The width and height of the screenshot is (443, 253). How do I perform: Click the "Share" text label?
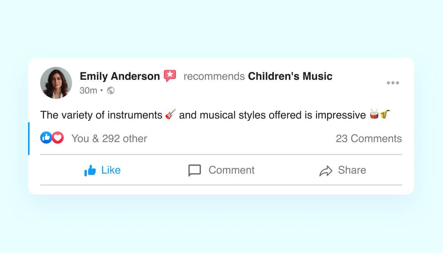(352, 170)
